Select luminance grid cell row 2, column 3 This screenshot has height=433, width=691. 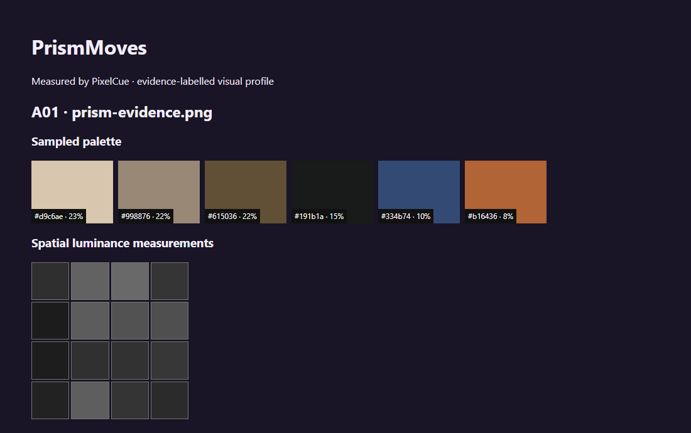pyautogui.click(x=130, y=321)
